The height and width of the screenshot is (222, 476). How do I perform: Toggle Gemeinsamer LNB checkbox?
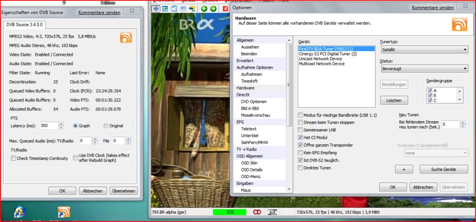click(x=300, y=130)
